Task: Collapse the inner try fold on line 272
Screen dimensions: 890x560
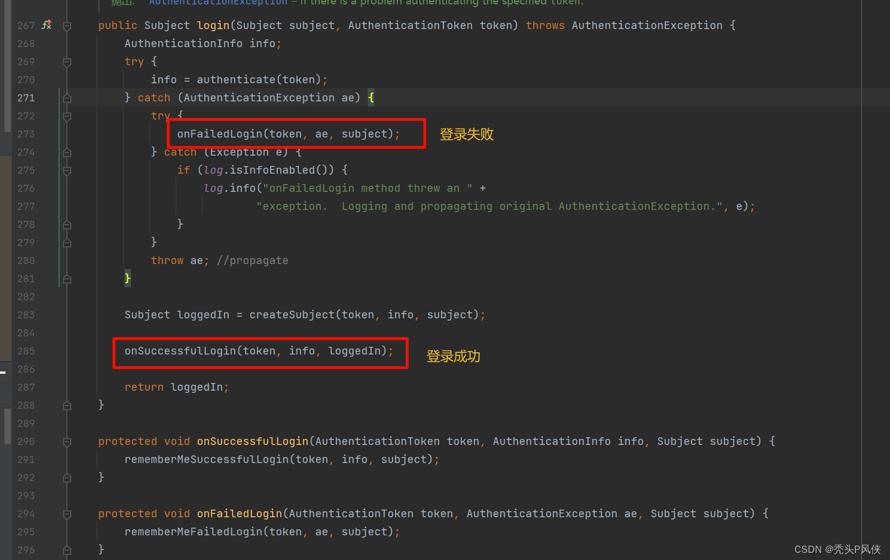Action: tap(67, 116)
